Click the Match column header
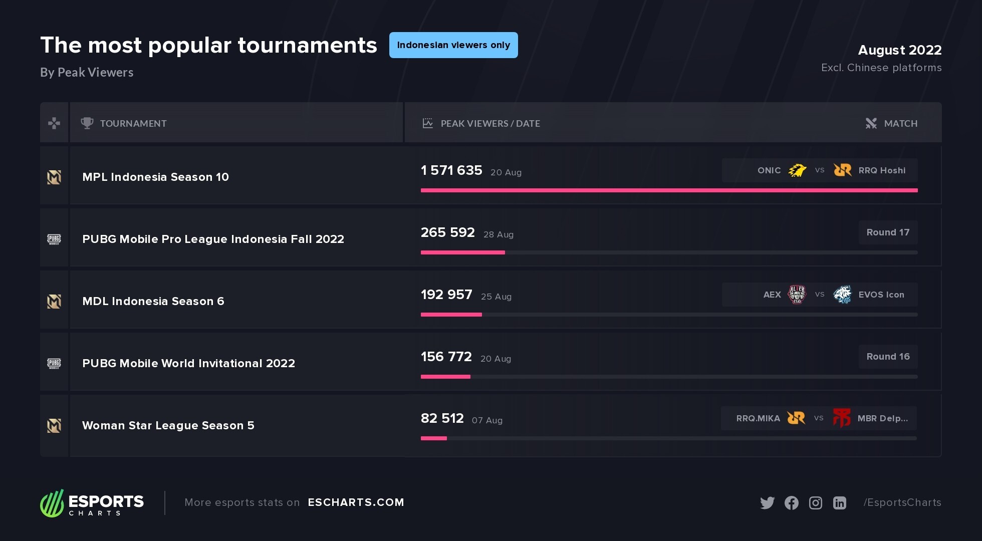982x541 pixels. tap(900, 123)
